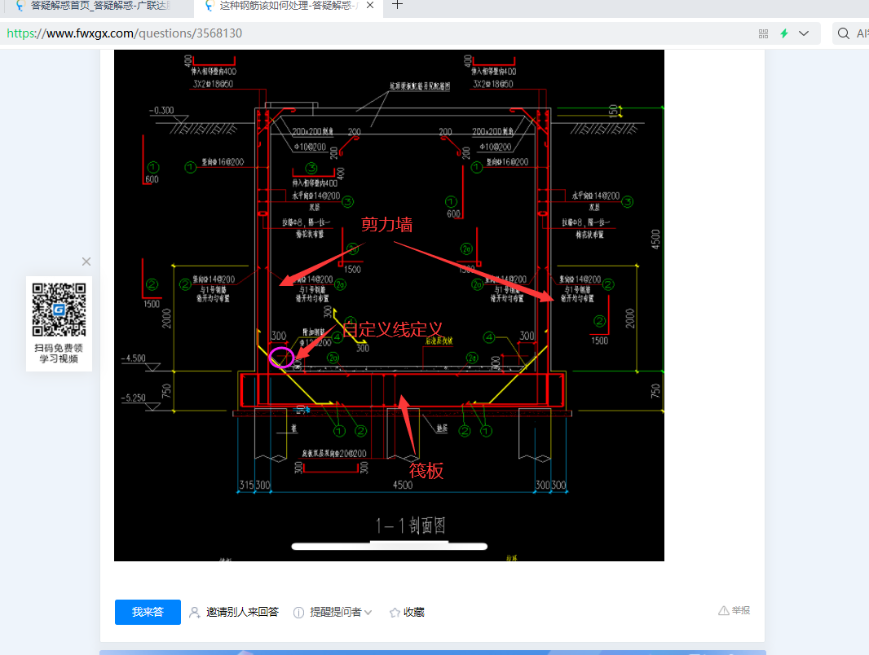Open the 提醒提问者 dropdown
The width and height of the screenshot is (869, 655).
(x=340, y=612)
